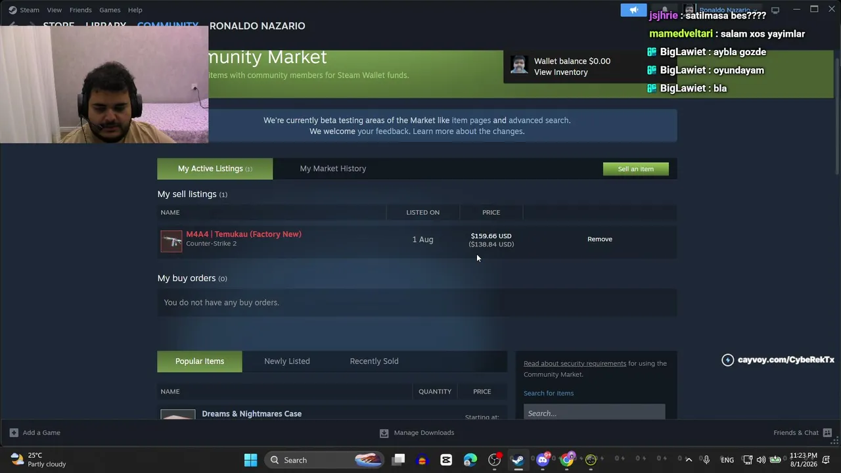Switch to My Market History tab
Screen dimensions: 841x473
coord(333,169)
